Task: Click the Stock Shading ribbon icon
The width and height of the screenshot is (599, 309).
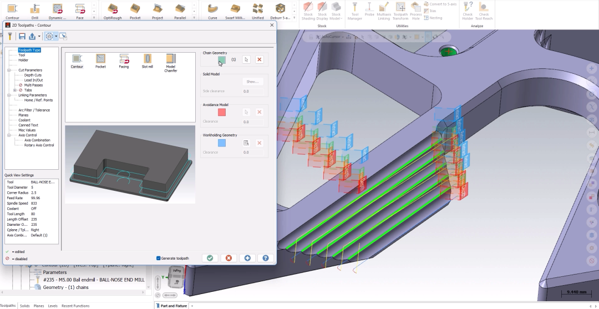Action: pyautogui.click(x=308, y=11)
